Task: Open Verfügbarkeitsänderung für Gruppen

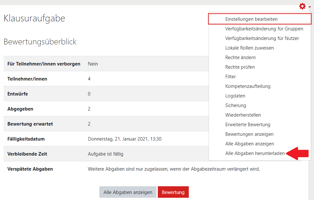Action: coord(260,29)
